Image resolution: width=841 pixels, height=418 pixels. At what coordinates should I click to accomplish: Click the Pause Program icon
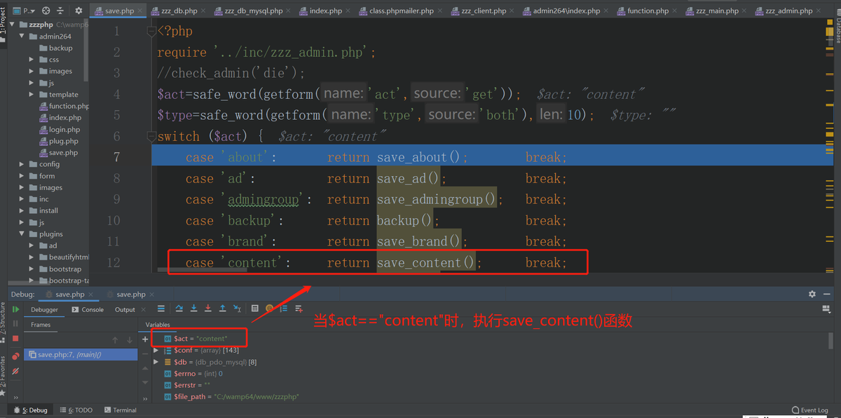pyautogui.click(x=15, y=323)
